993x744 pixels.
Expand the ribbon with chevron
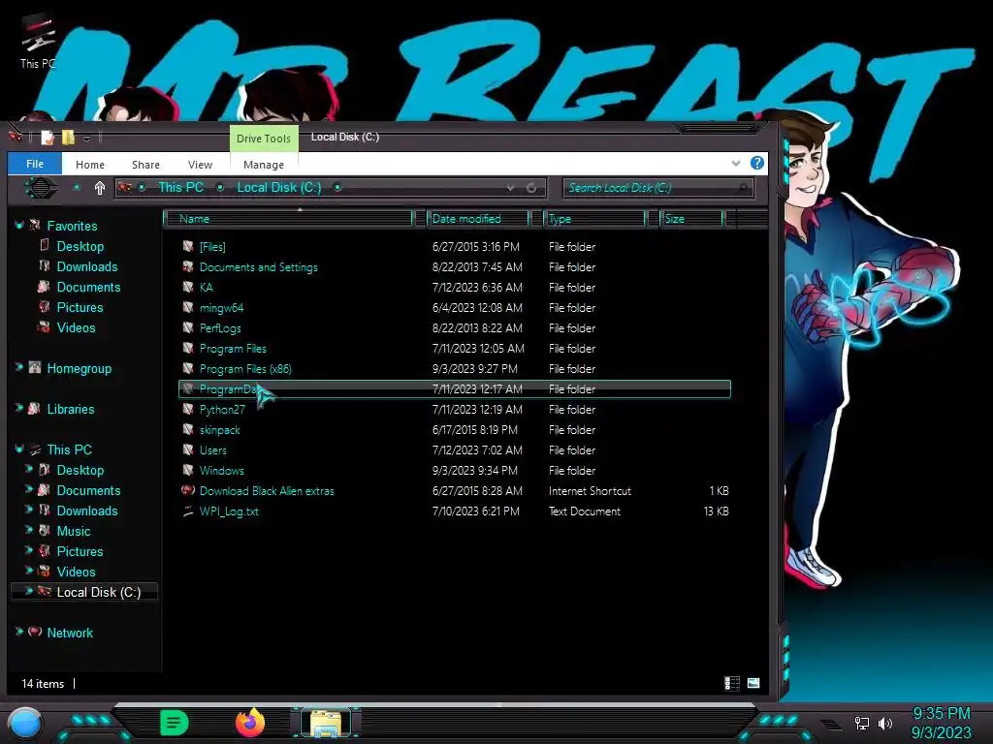click(736, 163)
